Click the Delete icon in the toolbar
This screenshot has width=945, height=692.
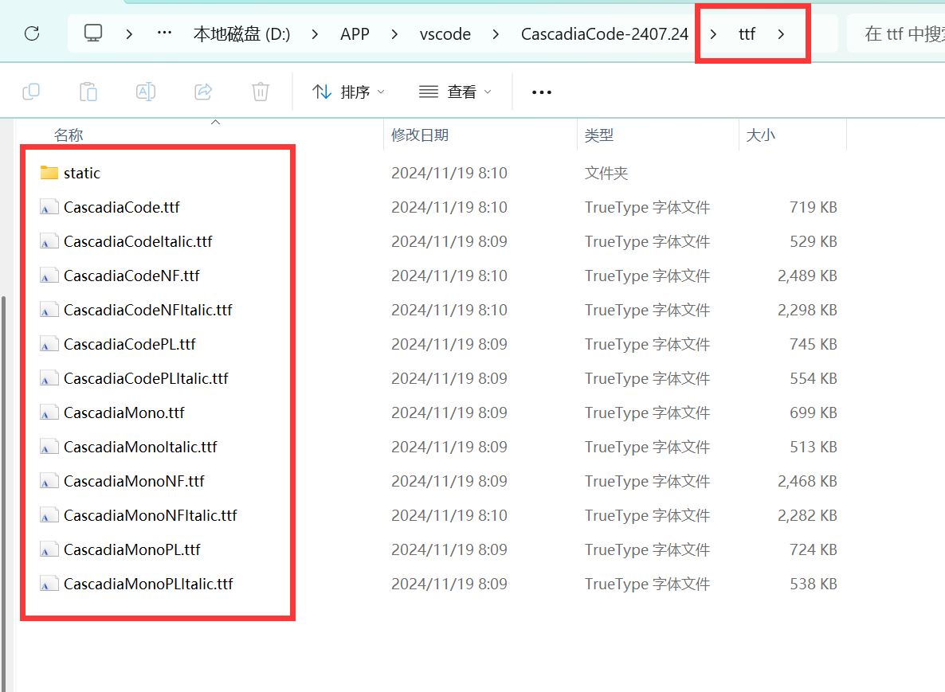point(261,92)
